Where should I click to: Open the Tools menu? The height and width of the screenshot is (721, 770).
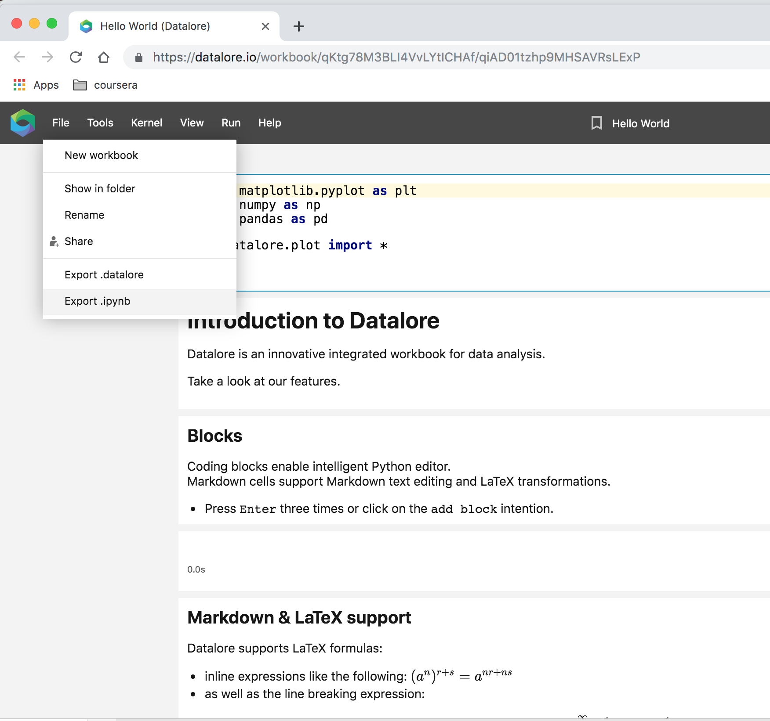click(x=100, y=123)
